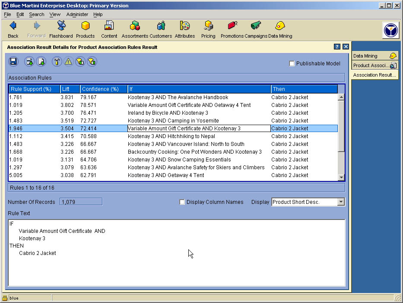Open the View menu
403x303 pixels.
click(x=55, y=14)
